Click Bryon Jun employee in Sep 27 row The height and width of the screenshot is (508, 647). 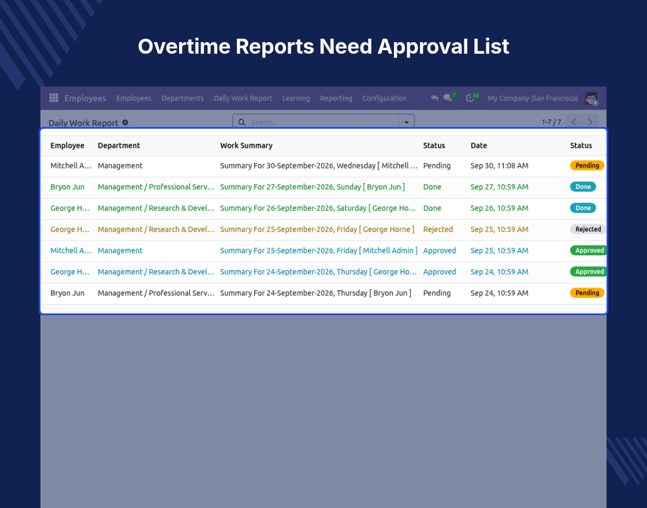(x=67, y=187)
